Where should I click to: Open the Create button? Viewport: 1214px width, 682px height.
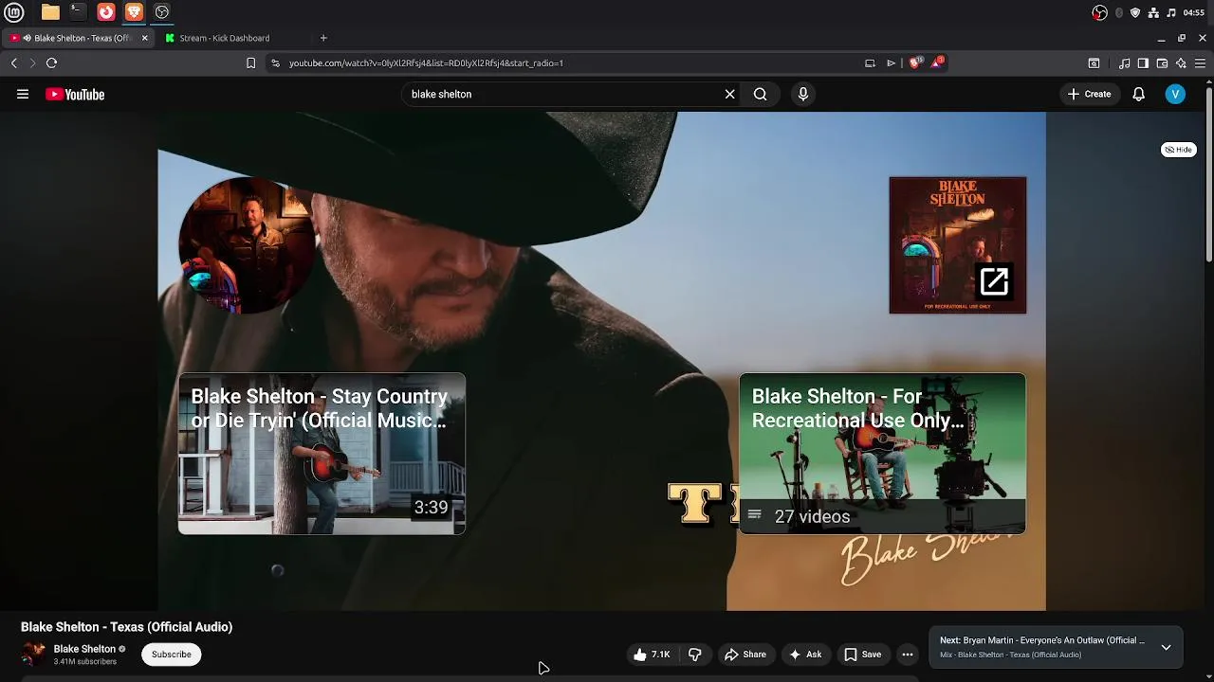point(1089,94)
